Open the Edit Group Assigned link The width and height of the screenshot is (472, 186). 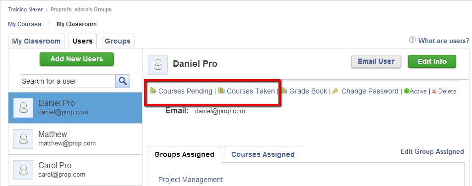point(432,151)
